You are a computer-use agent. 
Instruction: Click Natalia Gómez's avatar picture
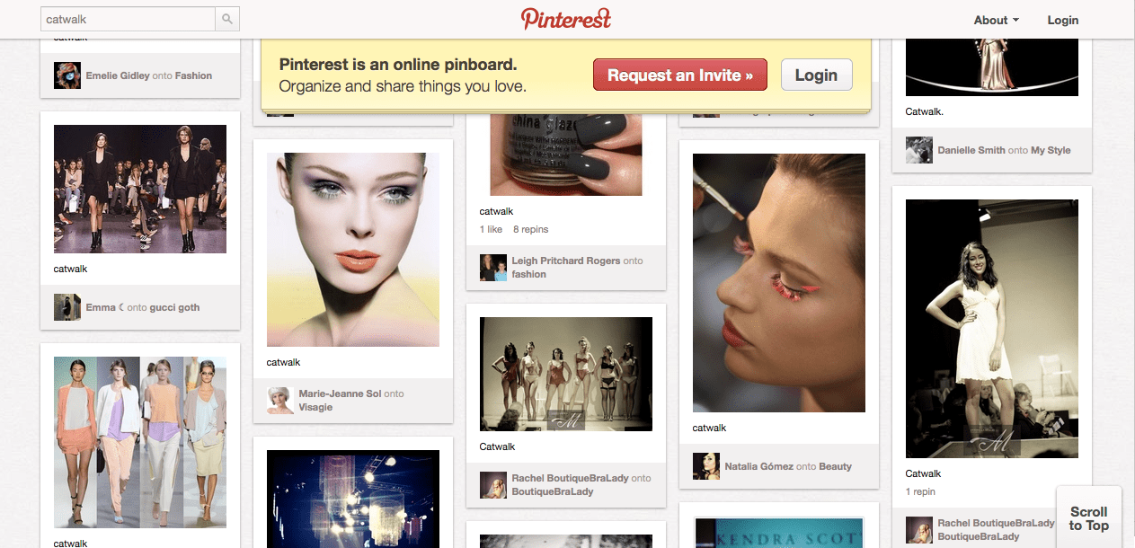click(x=705, y=466)
